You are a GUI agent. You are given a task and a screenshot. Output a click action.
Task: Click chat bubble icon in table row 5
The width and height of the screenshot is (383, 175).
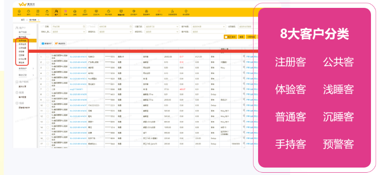(244, 78)
